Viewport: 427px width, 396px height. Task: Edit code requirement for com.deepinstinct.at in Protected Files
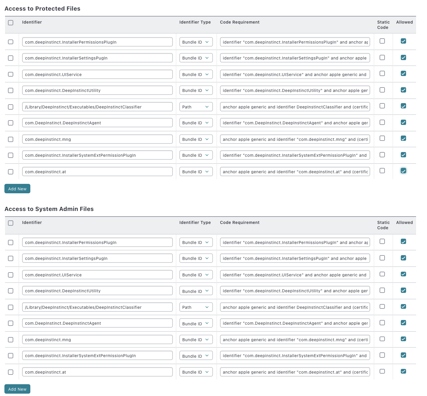pyautogui.click(x=295, y=171)
